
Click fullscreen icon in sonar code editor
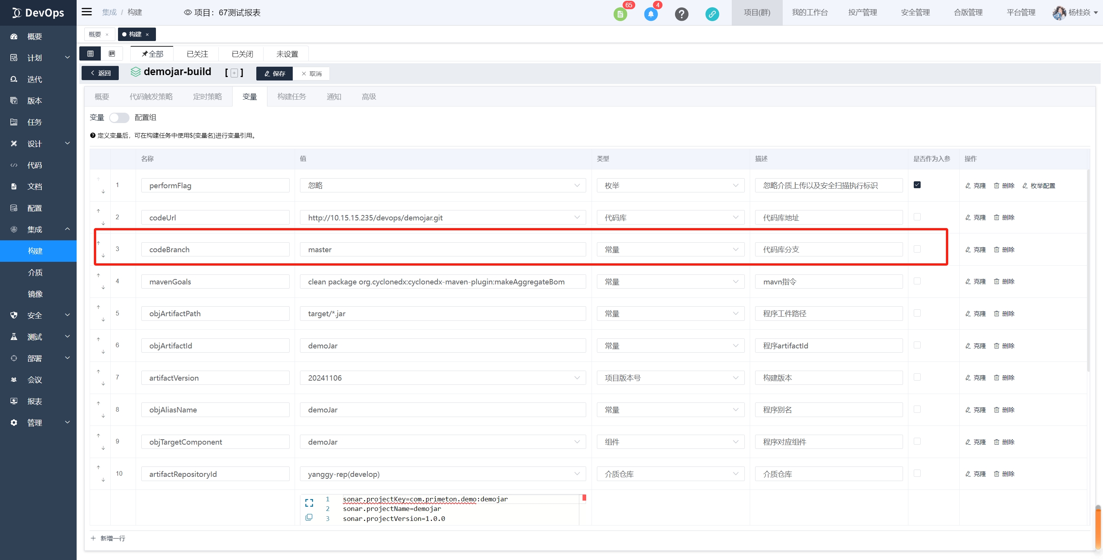coord(309,503)
